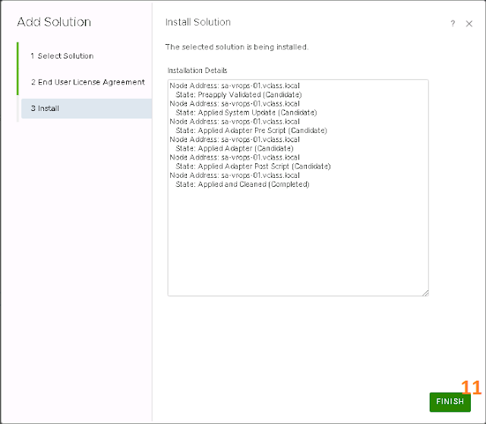Click the Applied System Update state line
This screenshot has width=486, height=424.
246,112
